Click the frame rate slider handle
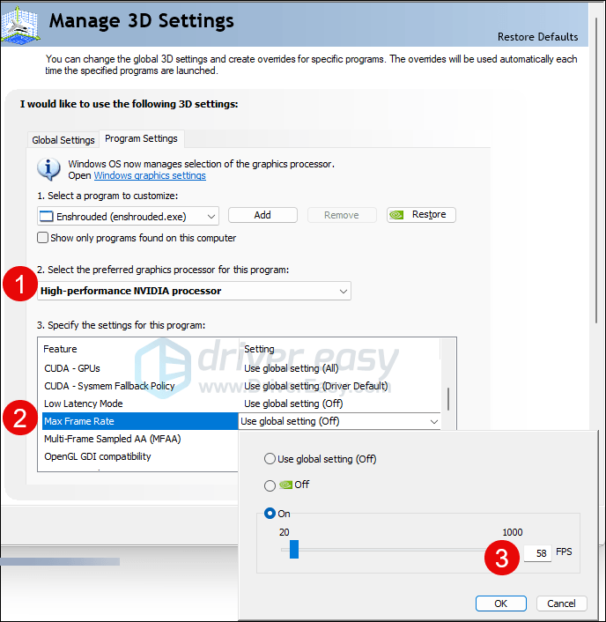The height and width of the screenshot is (622, 606). point(294,550)
